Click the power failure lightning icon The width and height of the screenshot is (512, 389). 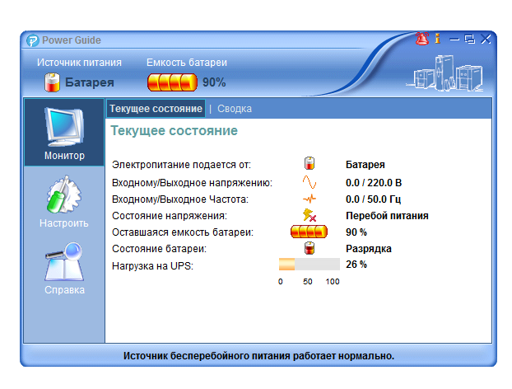pyautogui.click(x=310, y=215)
